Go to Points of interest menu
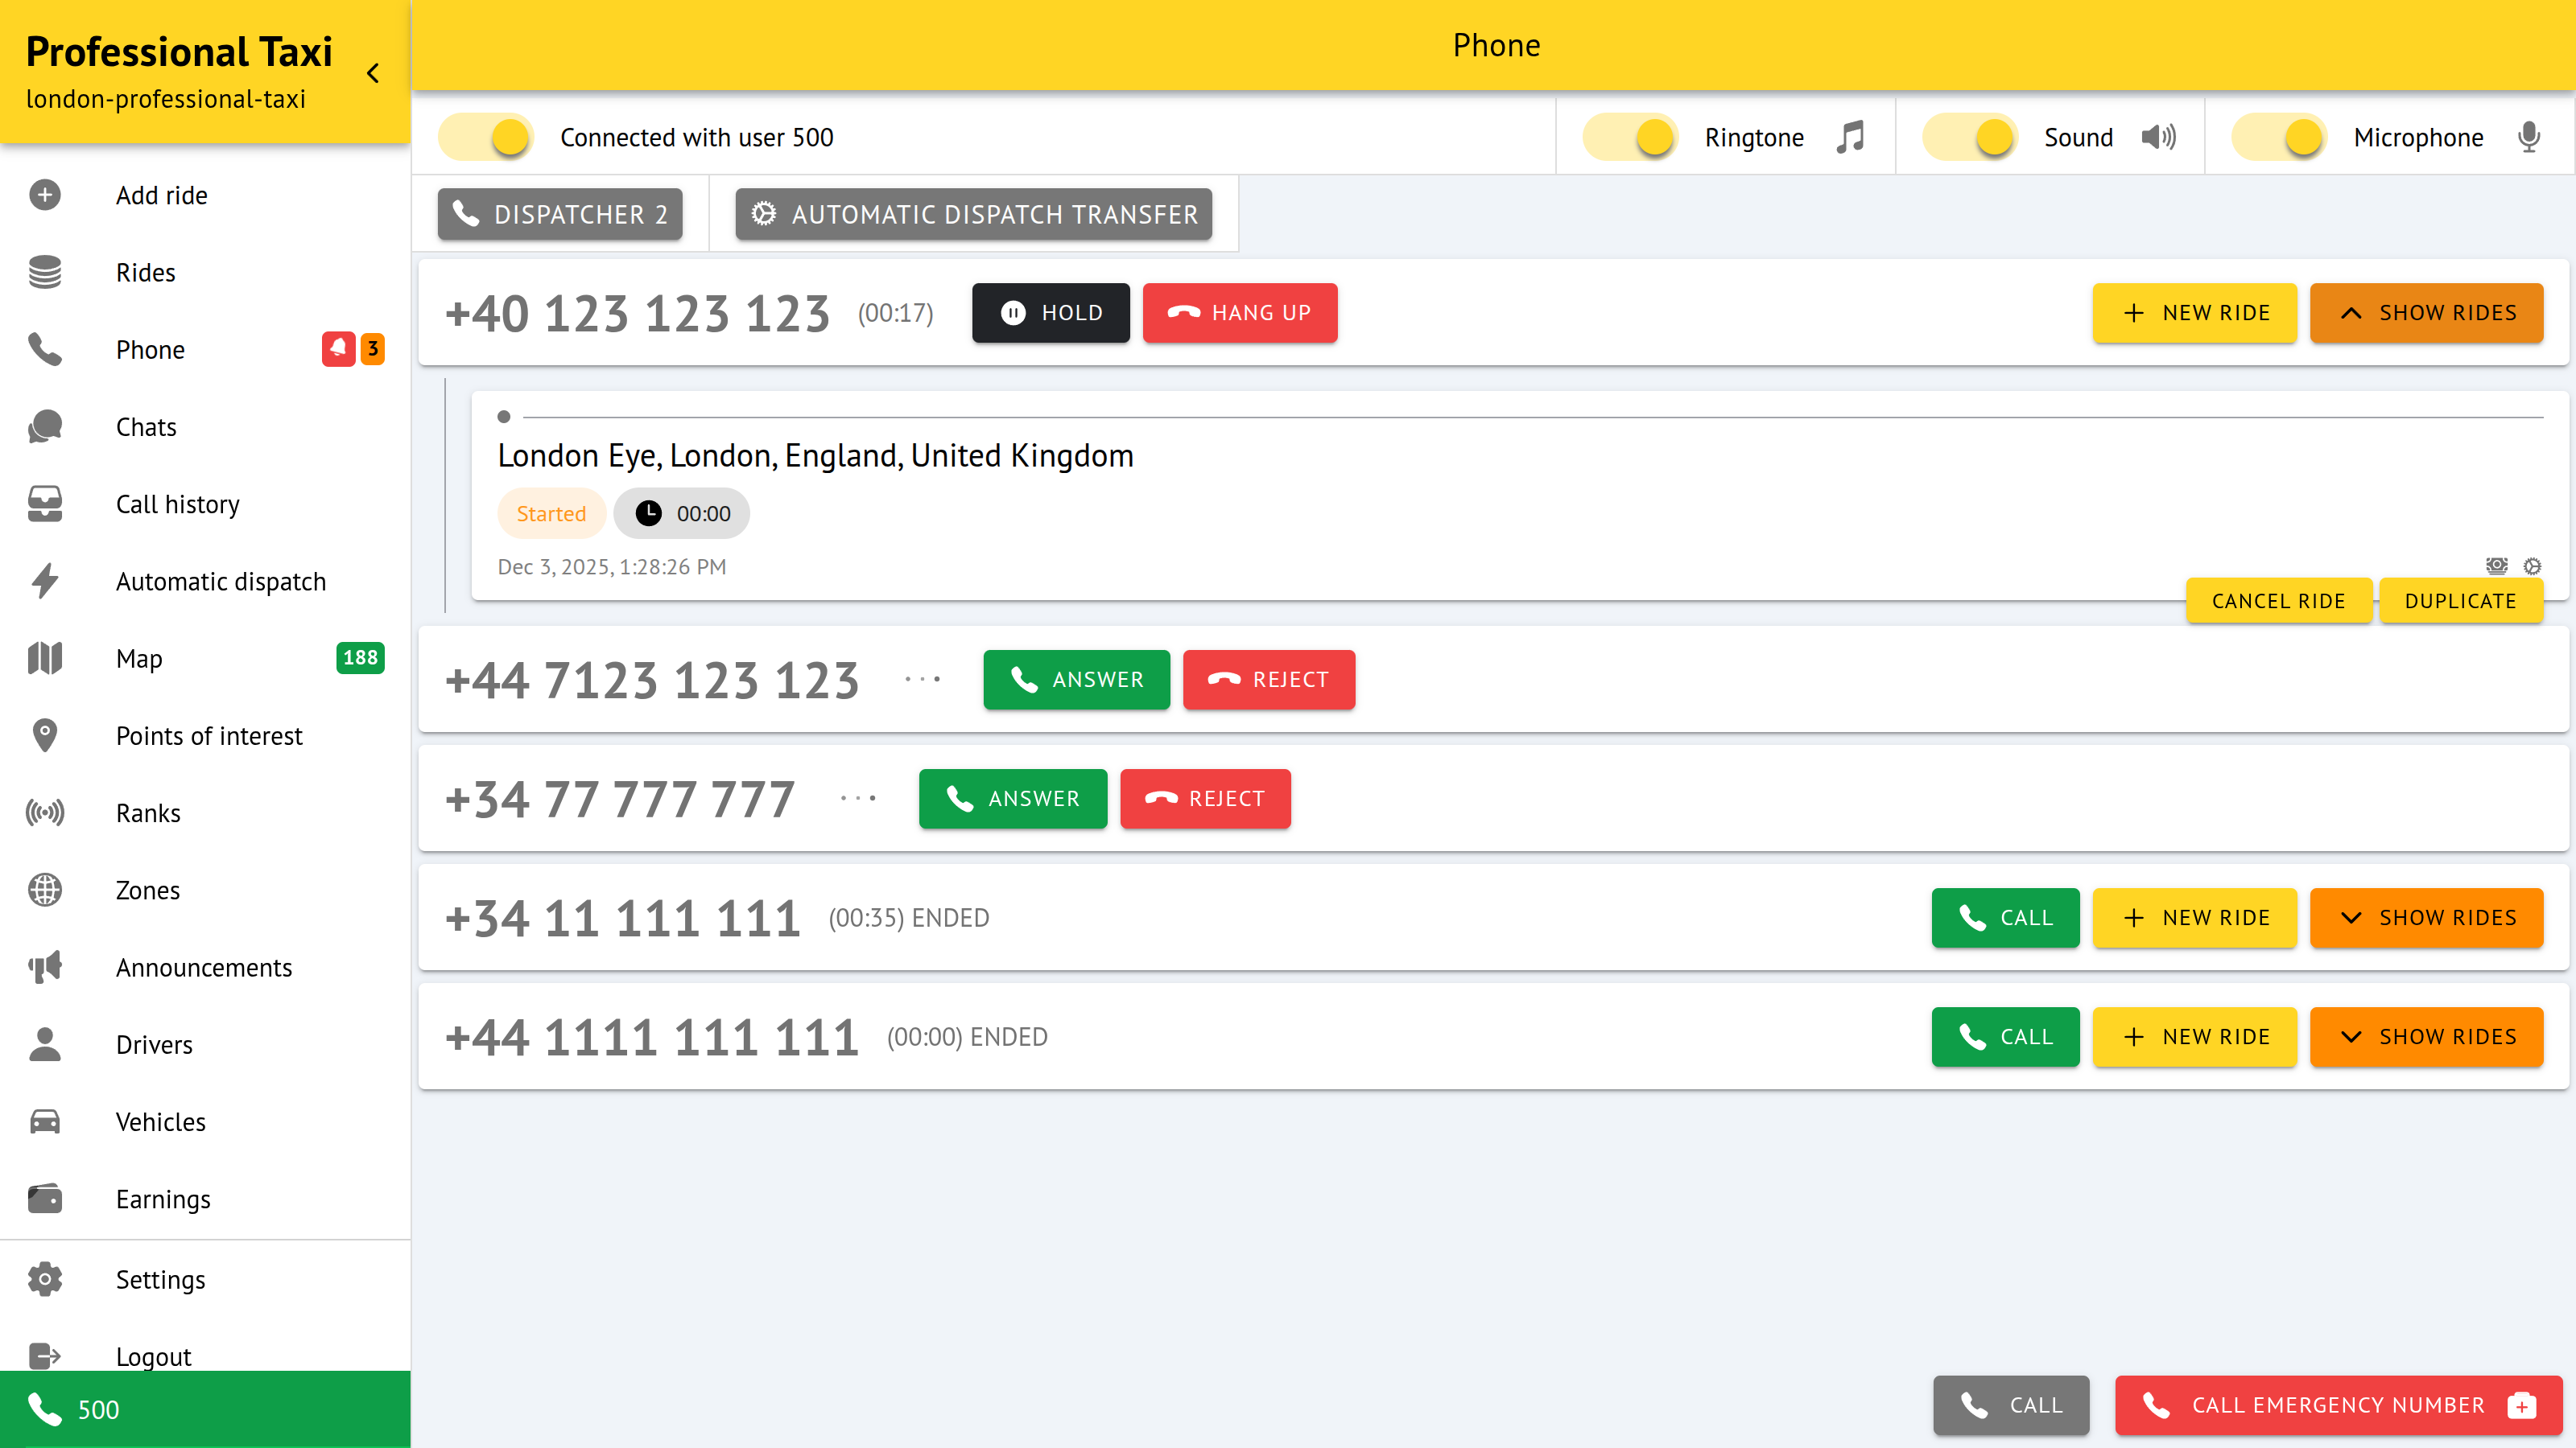Image resolution: width=2576 pixels, height=1448 pixels. (x=208, y=735)
